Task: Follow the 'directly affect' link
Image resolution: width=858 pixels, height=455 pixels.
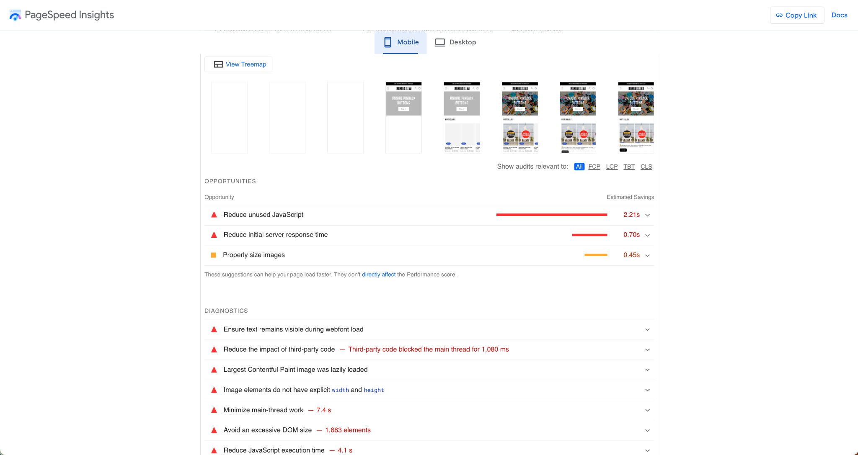Action: coord(378,275)
